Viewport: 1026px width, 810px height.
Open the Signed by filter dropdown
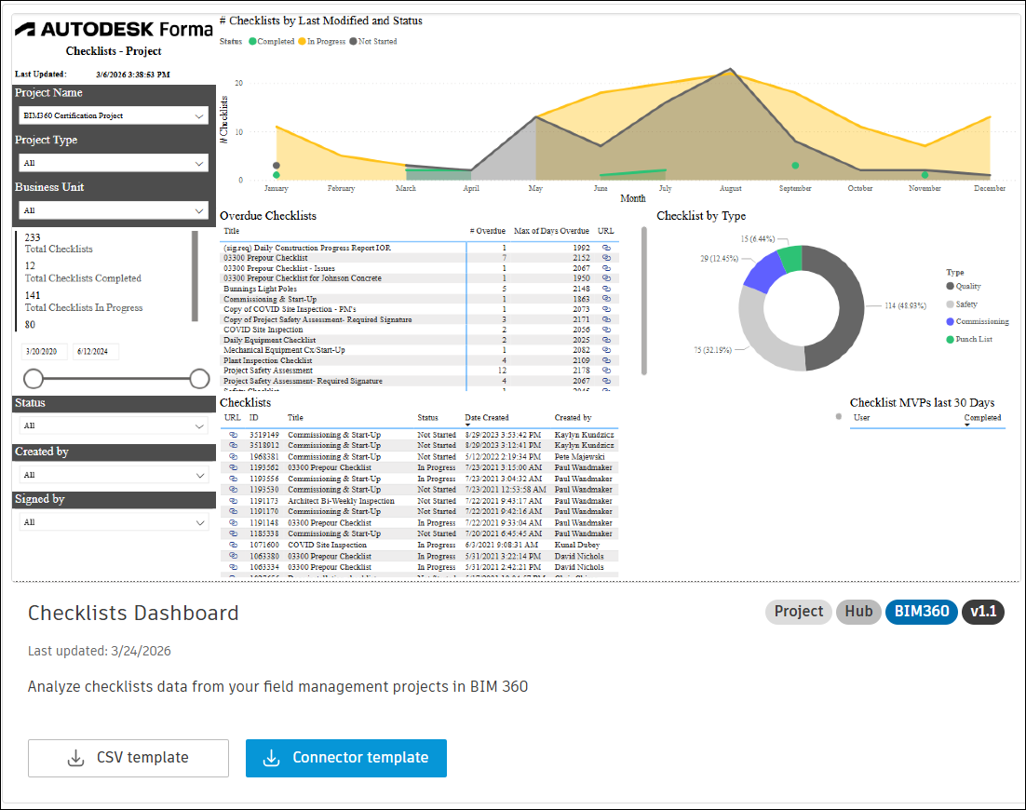pos(114,522)
